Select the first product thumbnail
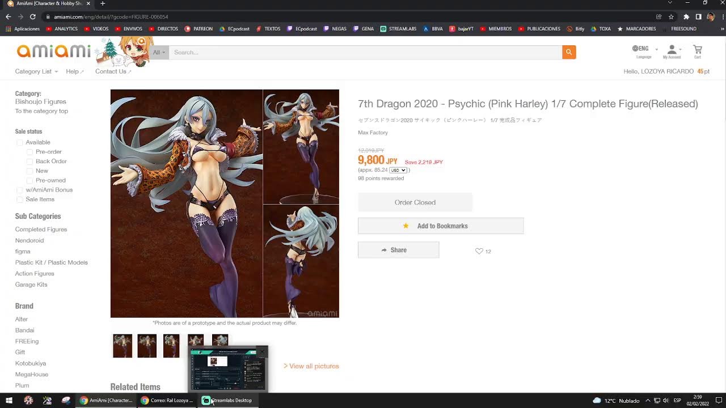This screenshot has height=408, width=726. 123,346
